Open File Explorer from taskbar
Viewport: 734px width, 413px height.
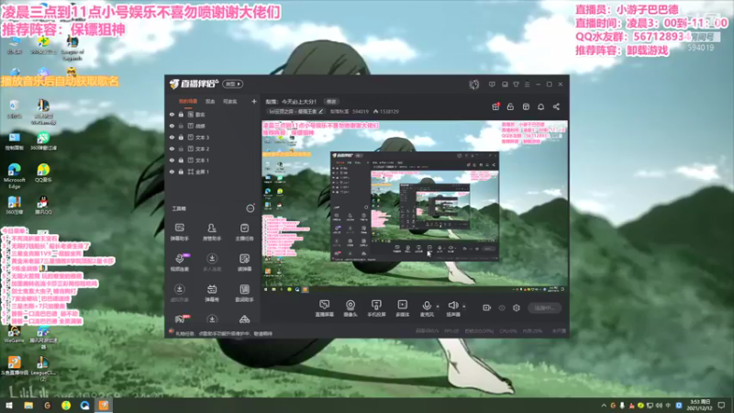[x=28, y=406]
